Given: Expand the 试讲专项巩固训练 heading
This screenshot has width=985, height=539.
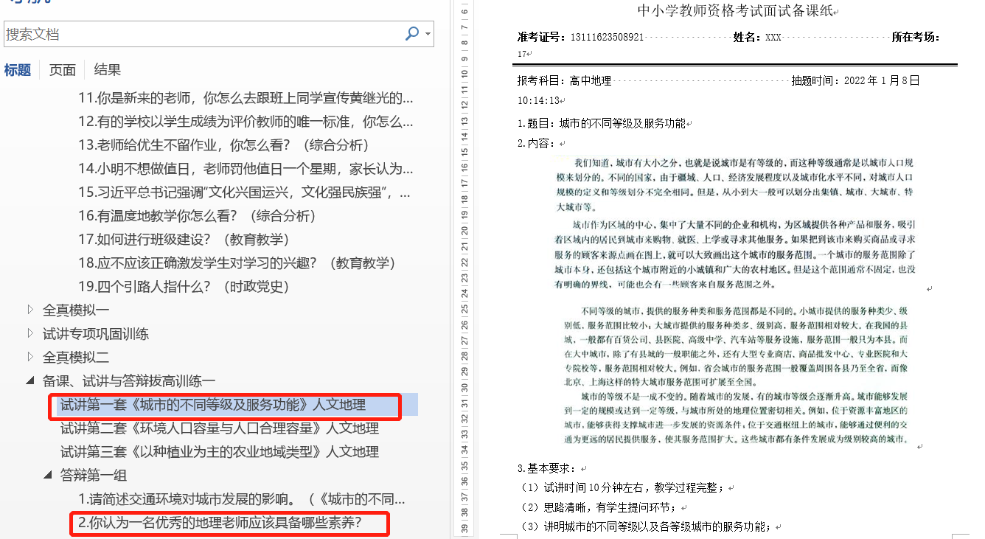Looking at the screenshot, I should click(x=30, y=333).
